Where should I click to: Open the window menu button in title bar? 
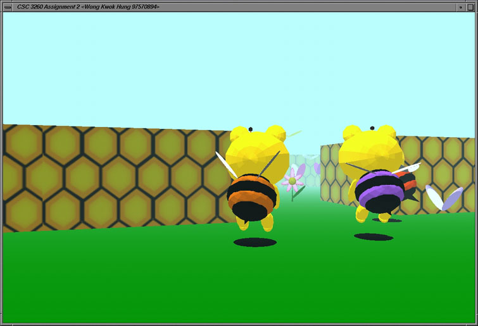click(x=7, y=7)
